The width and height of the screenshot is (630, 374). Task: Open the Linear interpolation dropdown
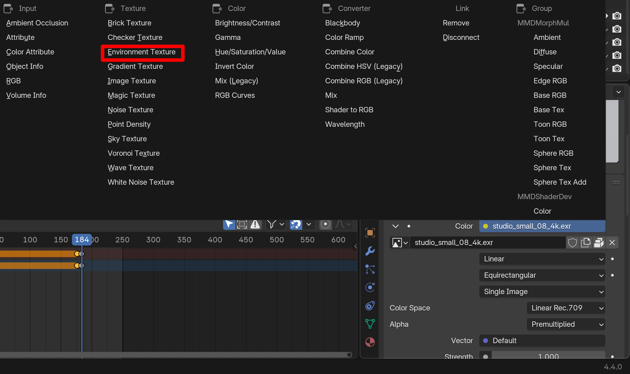[x=542, y=259]
